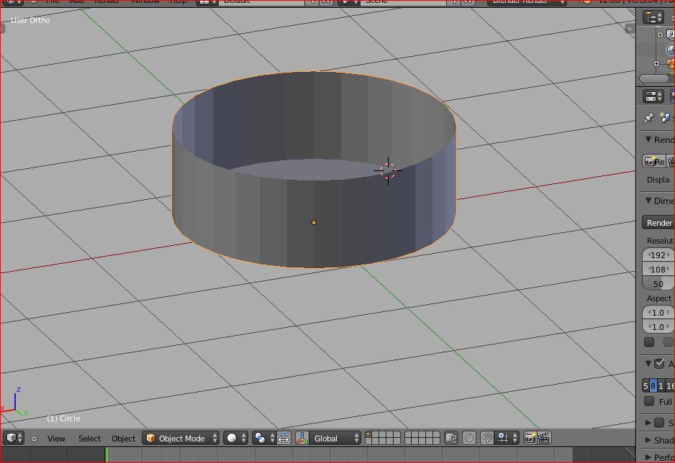This screenshot has height=463, width=675.
Task: Collapse the Dimensions panel
Action: [x=648, y=201]
